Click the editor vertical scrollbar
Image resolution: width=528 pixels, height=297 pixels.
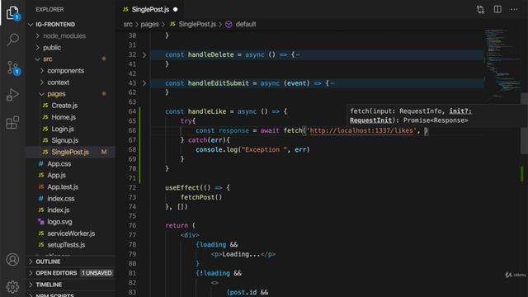524,123
